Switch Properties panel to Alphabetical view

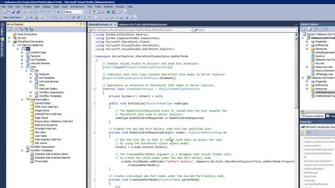(x=308, y=133)
